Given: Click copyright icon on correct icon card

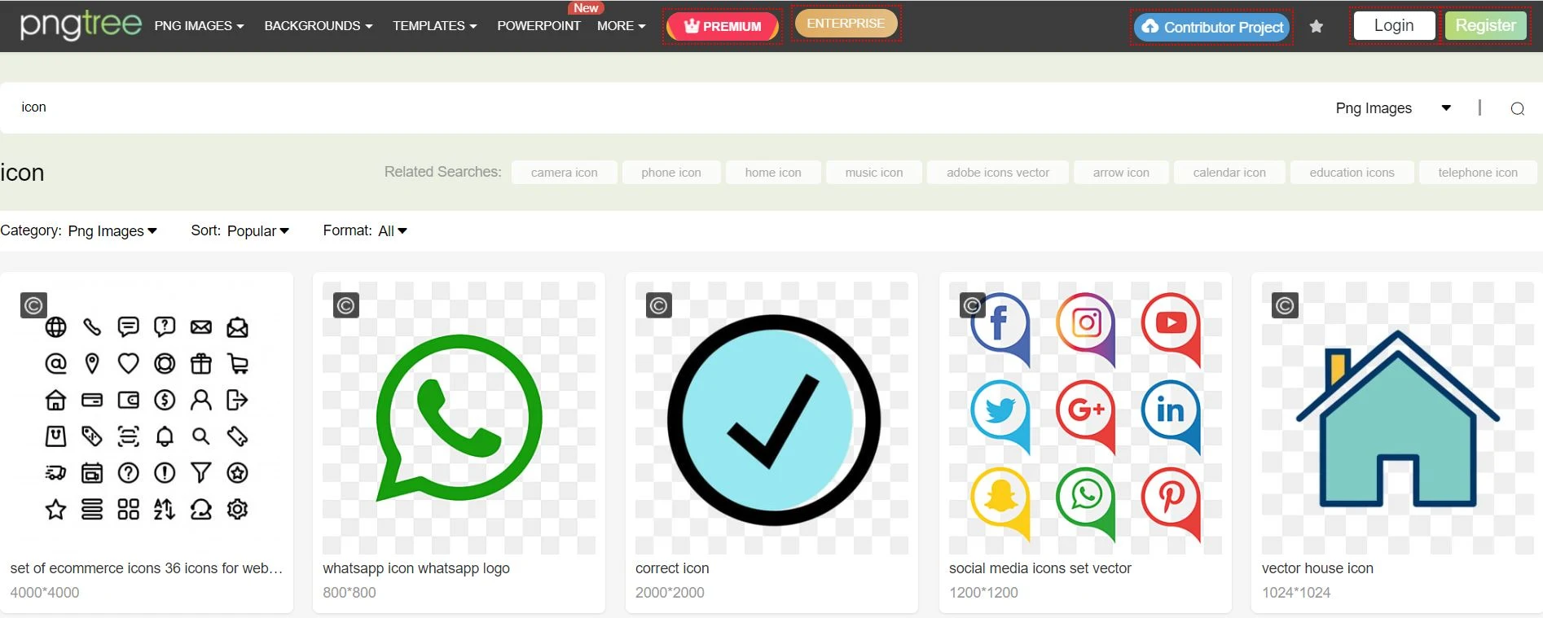Looking at the screenshot, I should (x=659, y=305).
